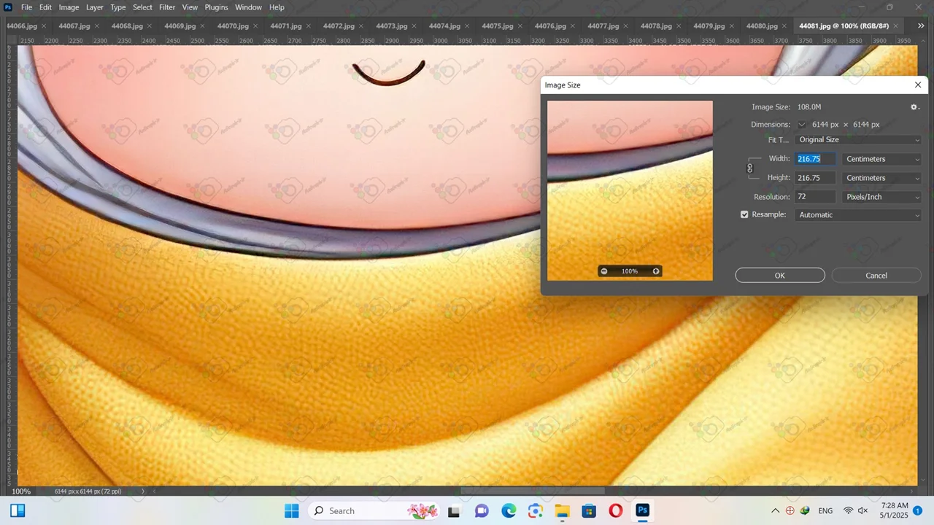Click the Resolution value input field
This screenshot has height=525, width=934.
[x=815, y=197]
